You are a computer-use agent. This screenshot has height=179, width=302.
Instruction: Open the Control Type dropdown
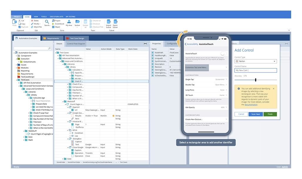[x=256, y=61]
